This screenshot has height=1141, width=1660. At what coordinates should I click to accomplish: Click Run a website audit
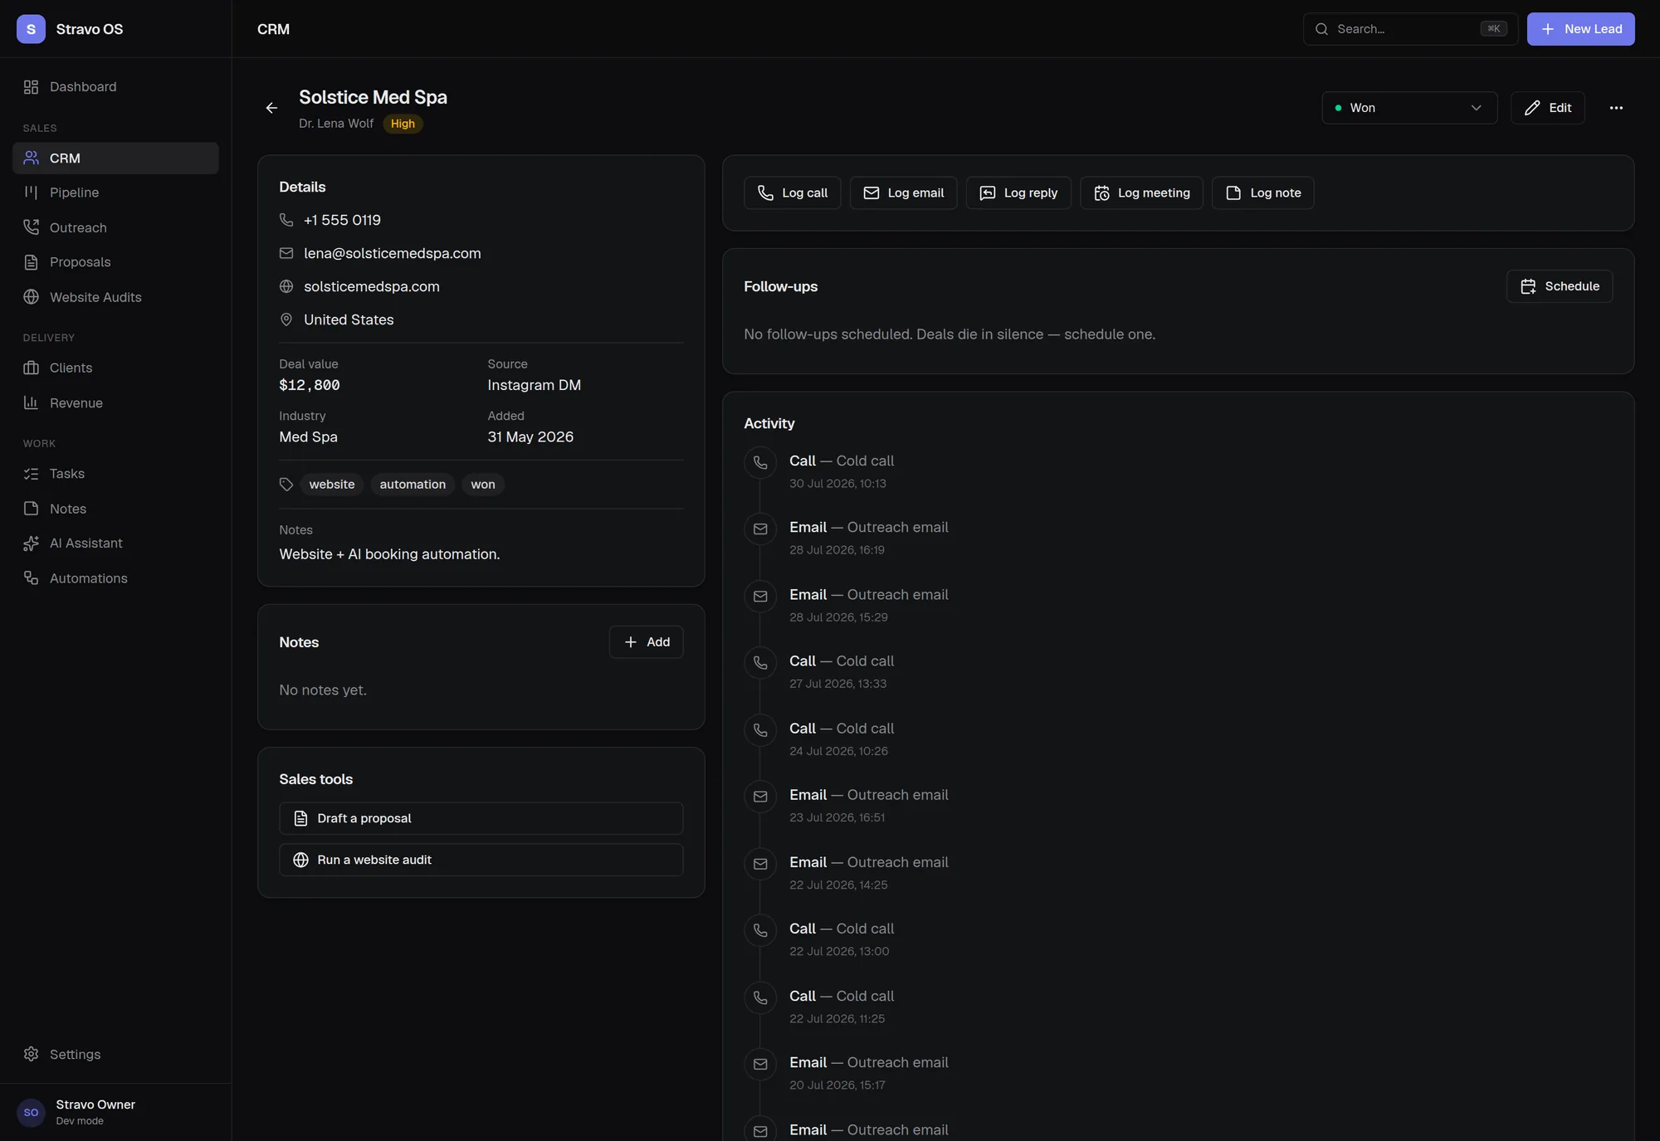click(481, 860)
